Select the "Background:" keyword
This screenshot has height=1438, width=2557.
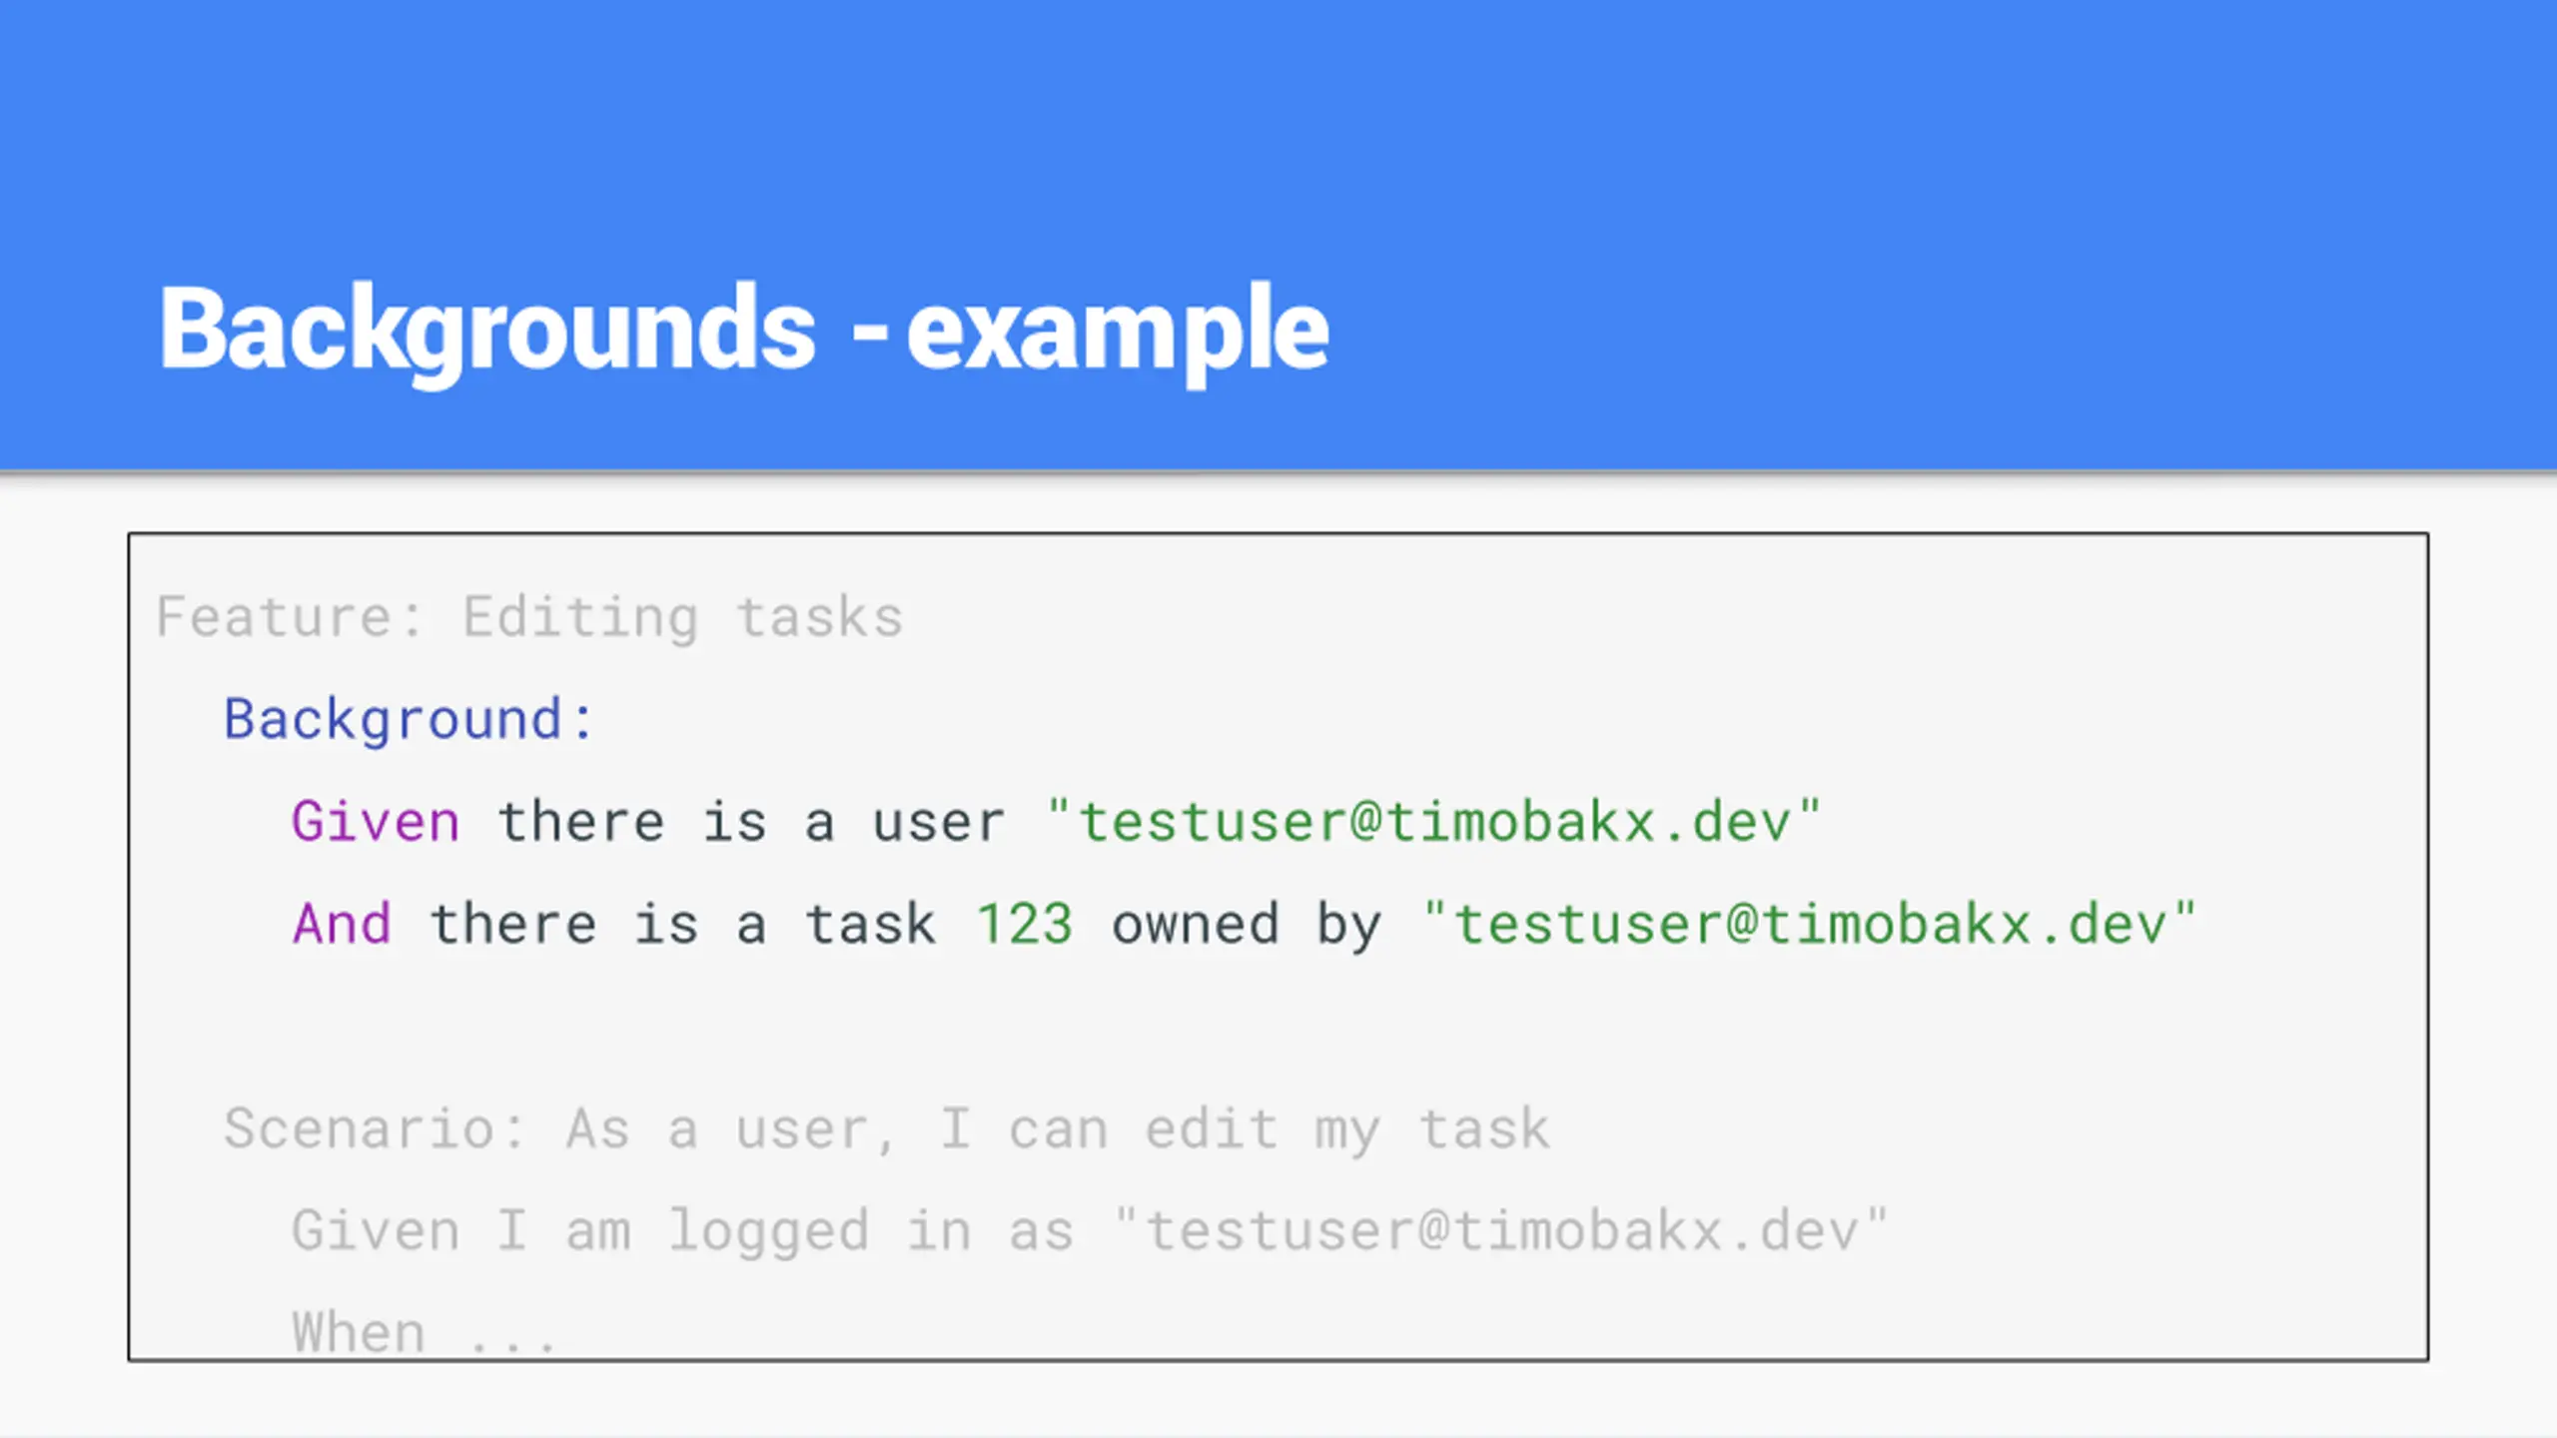tap(410, 719)
